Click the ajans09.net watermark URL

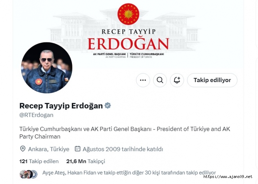[x=228, y=177]
